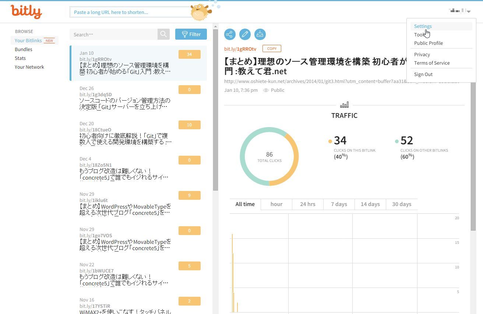The width and height of the screenshot is (483, 314).
Task: Switch to 24 hrs tab
Action: [308, 204]
